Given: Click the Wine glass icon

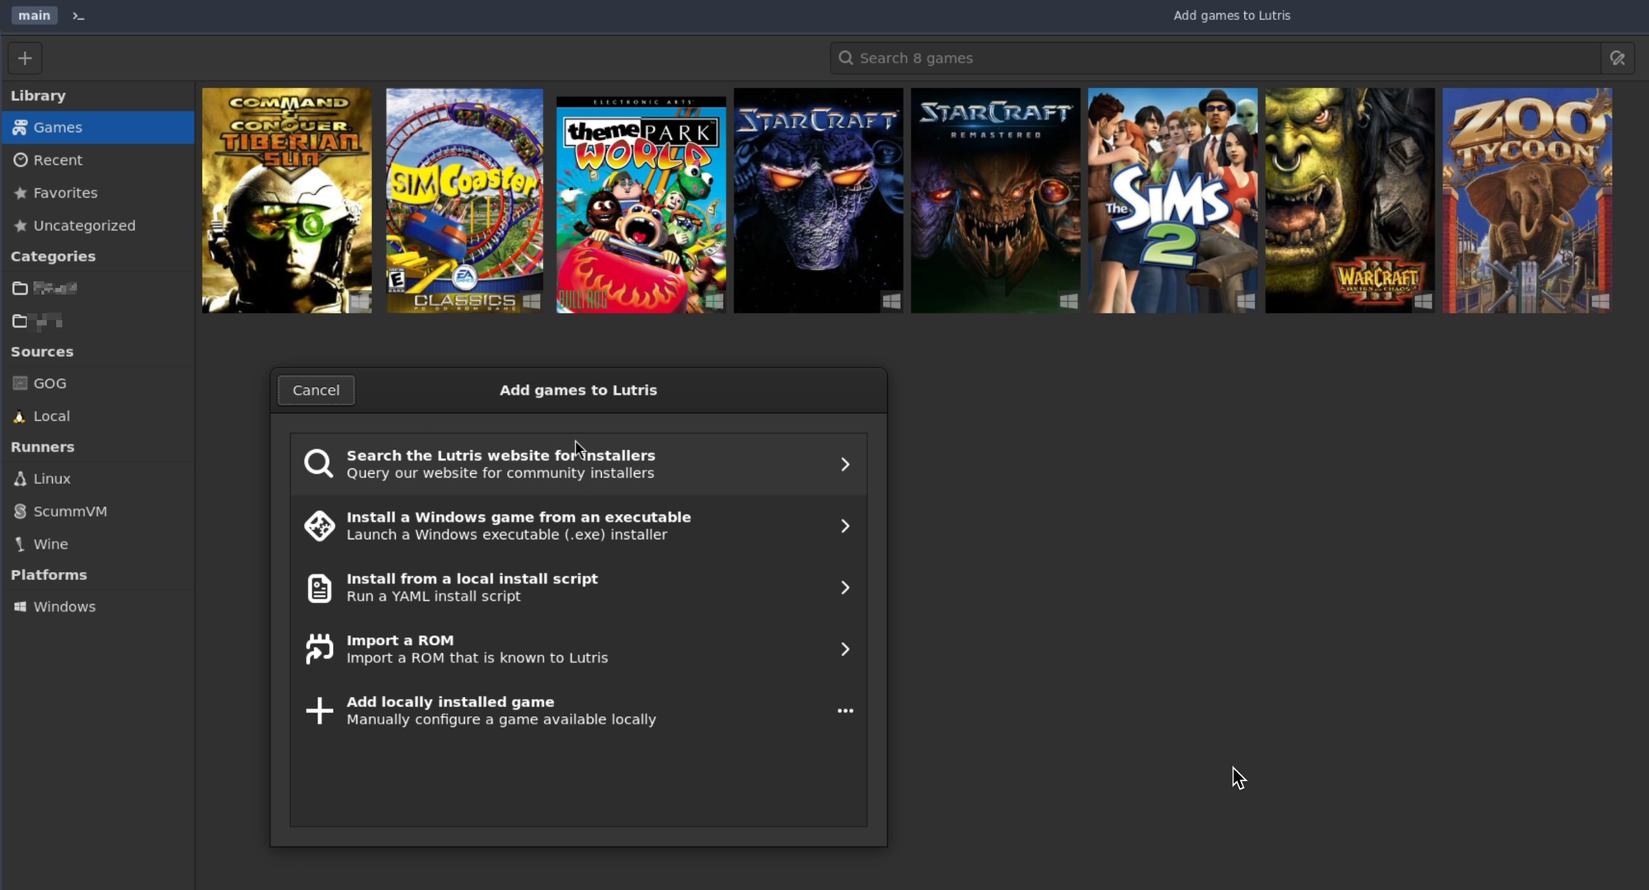Looking at the screenshot, I should point(20,544).
